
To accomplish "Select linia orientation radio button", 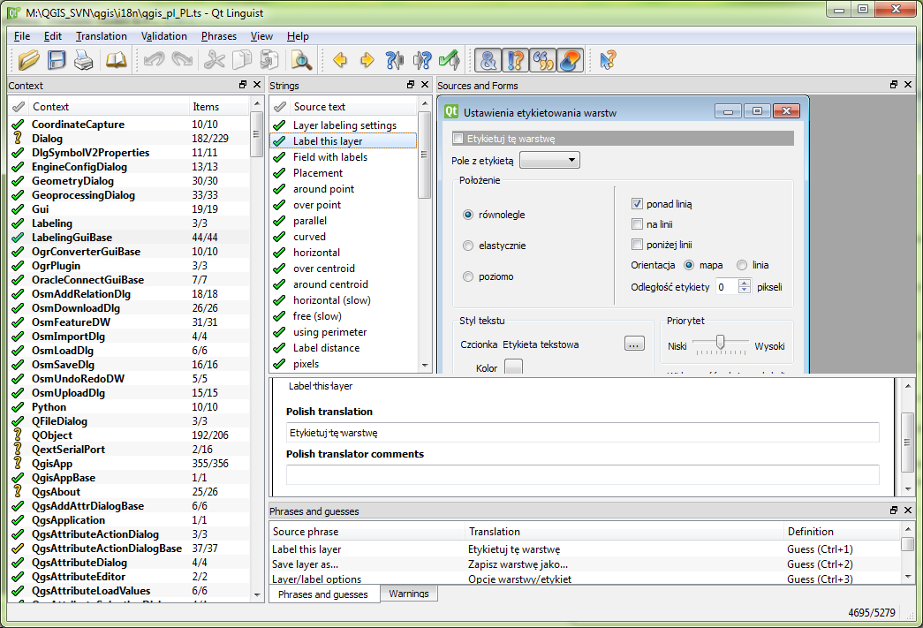I will pos(742,265).
